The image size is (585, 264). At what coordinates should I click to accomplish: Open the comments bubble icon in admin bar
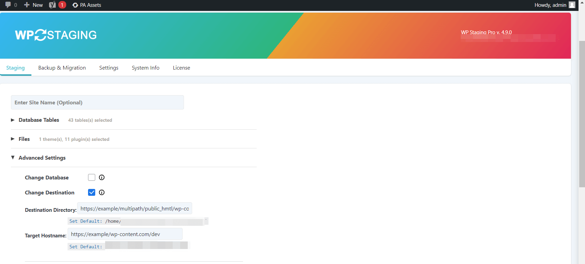coord(8,5)
